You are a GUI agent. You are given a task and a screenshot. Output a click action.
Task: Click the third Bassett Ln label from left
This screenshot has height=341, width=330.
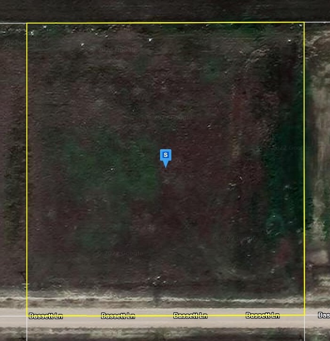click(x=190, y=316)
